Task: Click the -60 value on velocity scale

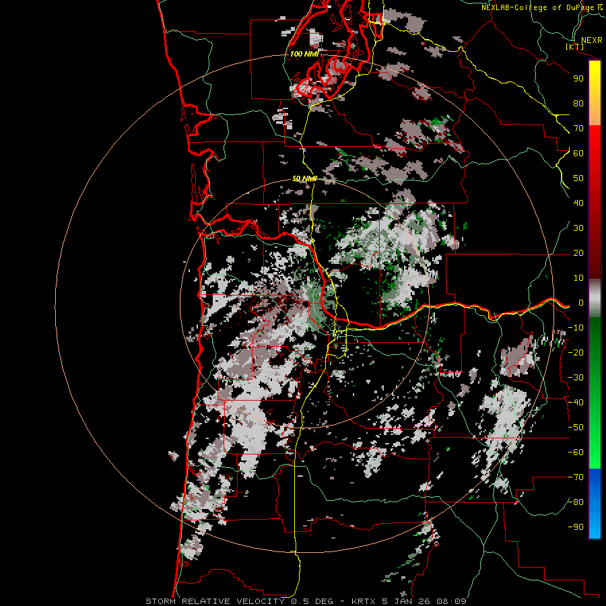Action: coord(576,452)
